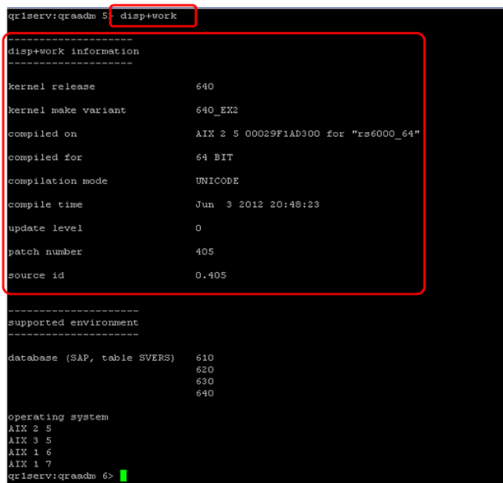Select the UNICODE compilation mode value
The width and height of the screenshot is (503, 483).
pyautogui.click(x=217, y=181)
